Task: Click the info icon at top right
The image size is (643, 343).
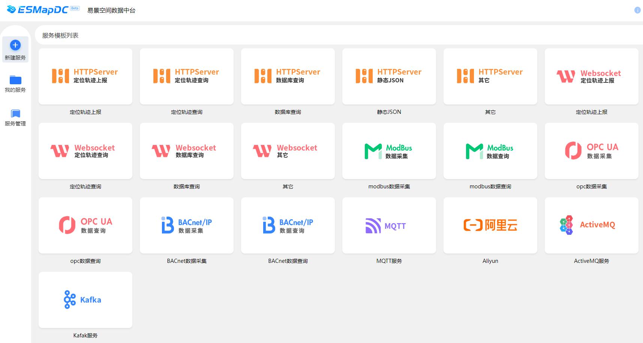Action: tap(637, 10)
